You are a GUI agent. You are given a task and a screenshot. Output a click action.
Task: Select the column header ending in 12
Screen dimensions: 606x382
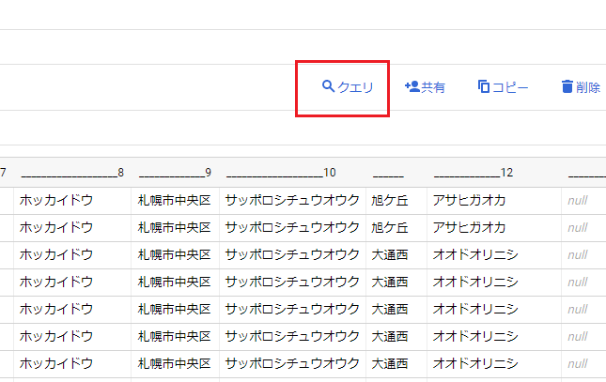click(474, 172)
